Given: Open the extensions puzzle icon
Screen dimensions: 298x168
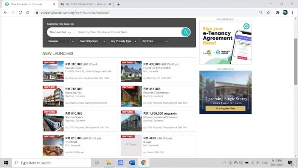Looking at the screenshot, I should coord(277,12).
